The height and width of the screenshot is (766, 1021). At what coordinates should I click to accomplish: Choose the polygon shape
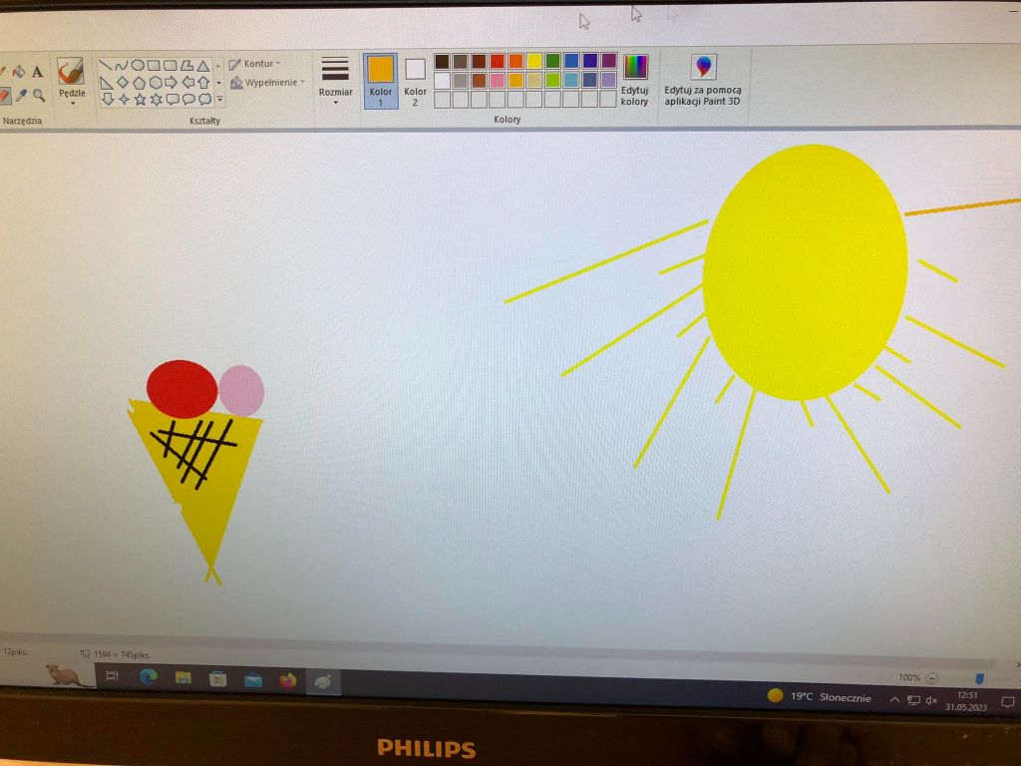[x=186, y=65]
